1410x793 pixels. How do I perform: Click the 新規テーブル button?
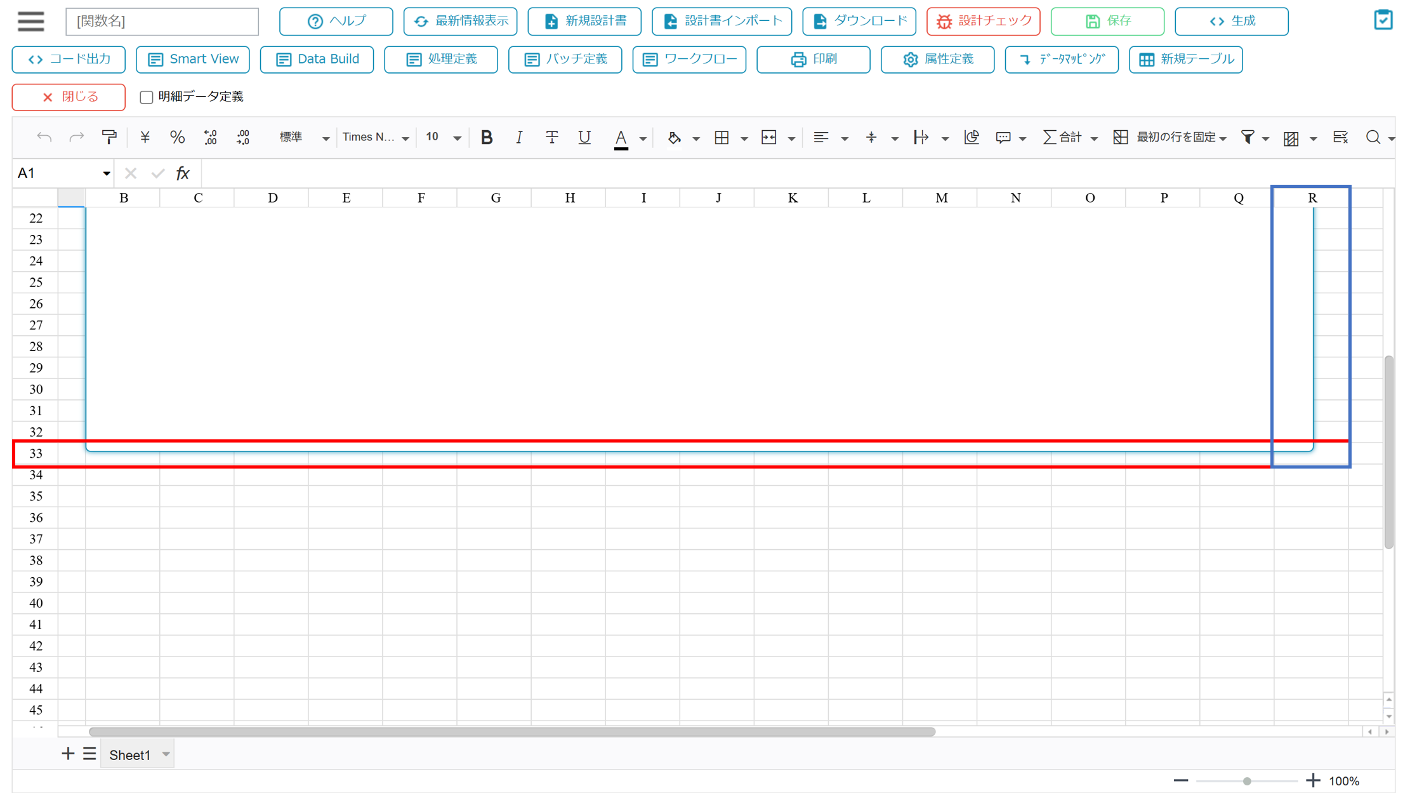(x=1186, y=59)
